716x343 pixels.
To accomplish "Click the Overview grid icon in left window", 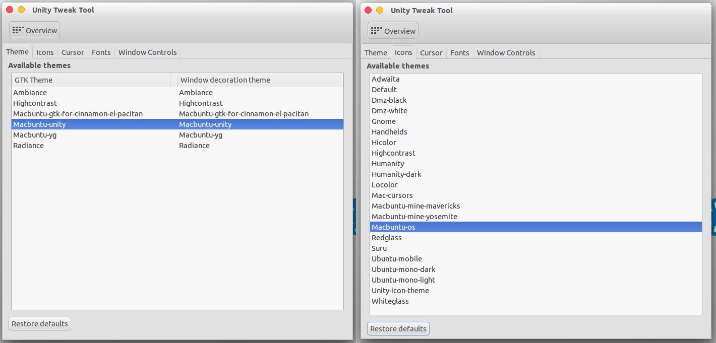I will [x=18, y=30].
